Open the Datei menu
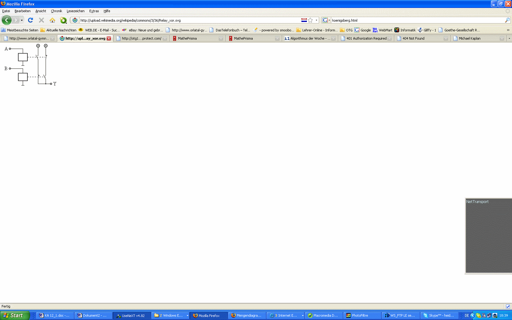The height and width of the screenshot is (320, 512). coord(6,11)
